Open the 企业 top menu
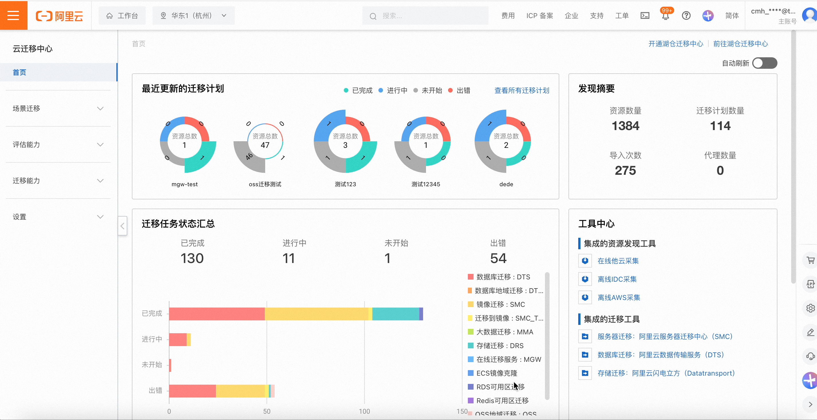This screenshot has height=420, width=817. pyautogui.click(x=571, y=15)
